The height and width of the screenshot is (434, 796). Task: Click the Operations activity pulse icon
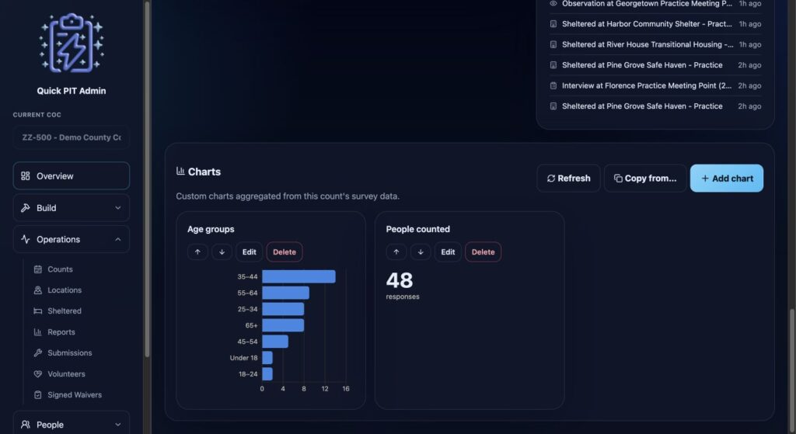(26, 239)
